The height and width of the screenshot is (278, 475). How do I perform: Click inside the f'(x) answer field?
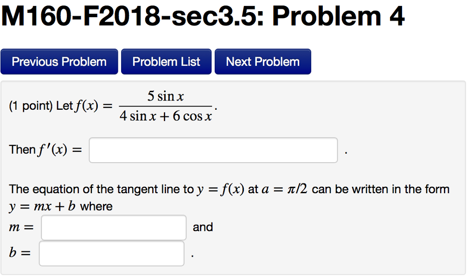pyautogui.click(x=212, y=150)
